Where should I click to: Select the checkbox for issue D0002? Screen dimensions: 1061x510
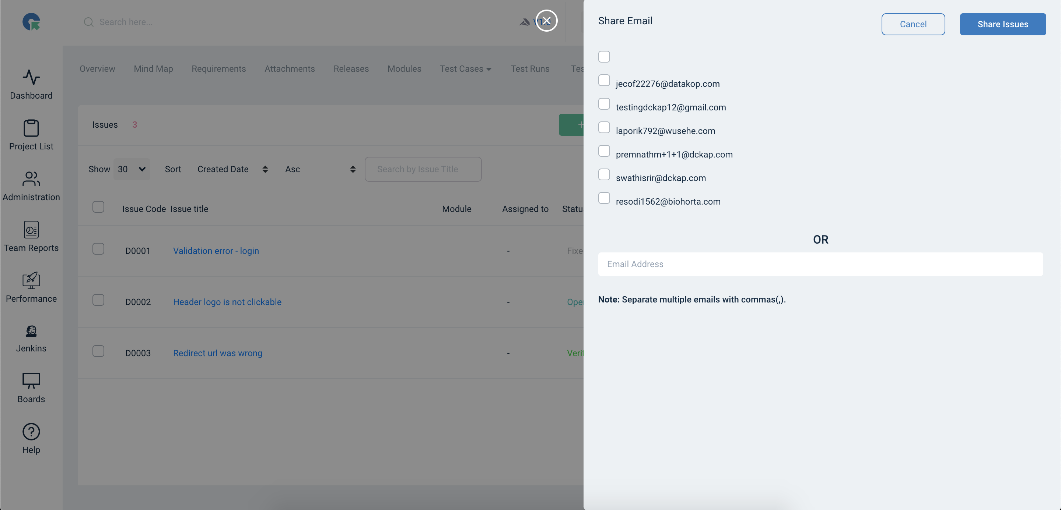click(98, 300)
